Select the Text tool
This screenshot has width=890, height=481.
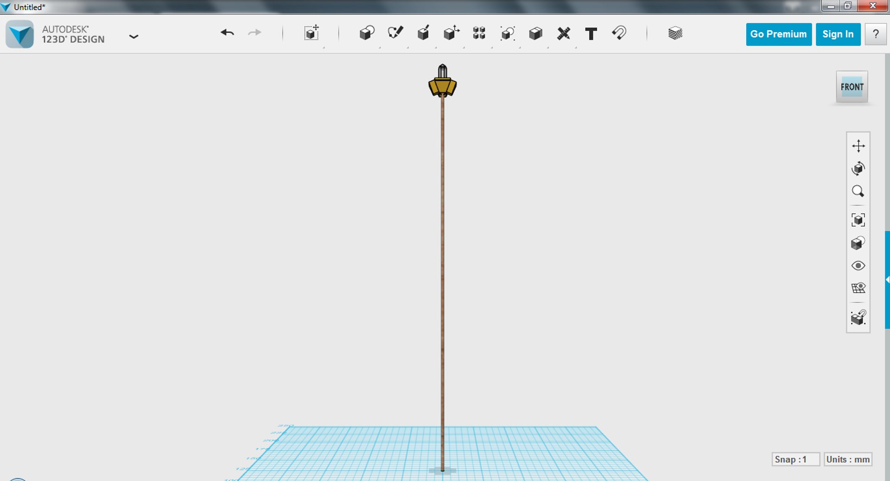(591, 33)
